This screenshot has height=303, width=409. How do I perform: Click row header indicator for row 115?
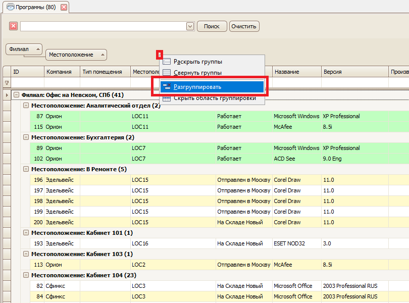(7, 127)
